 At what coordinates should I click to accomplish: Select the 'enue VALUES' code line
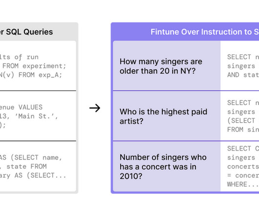(x=21, y=108)
